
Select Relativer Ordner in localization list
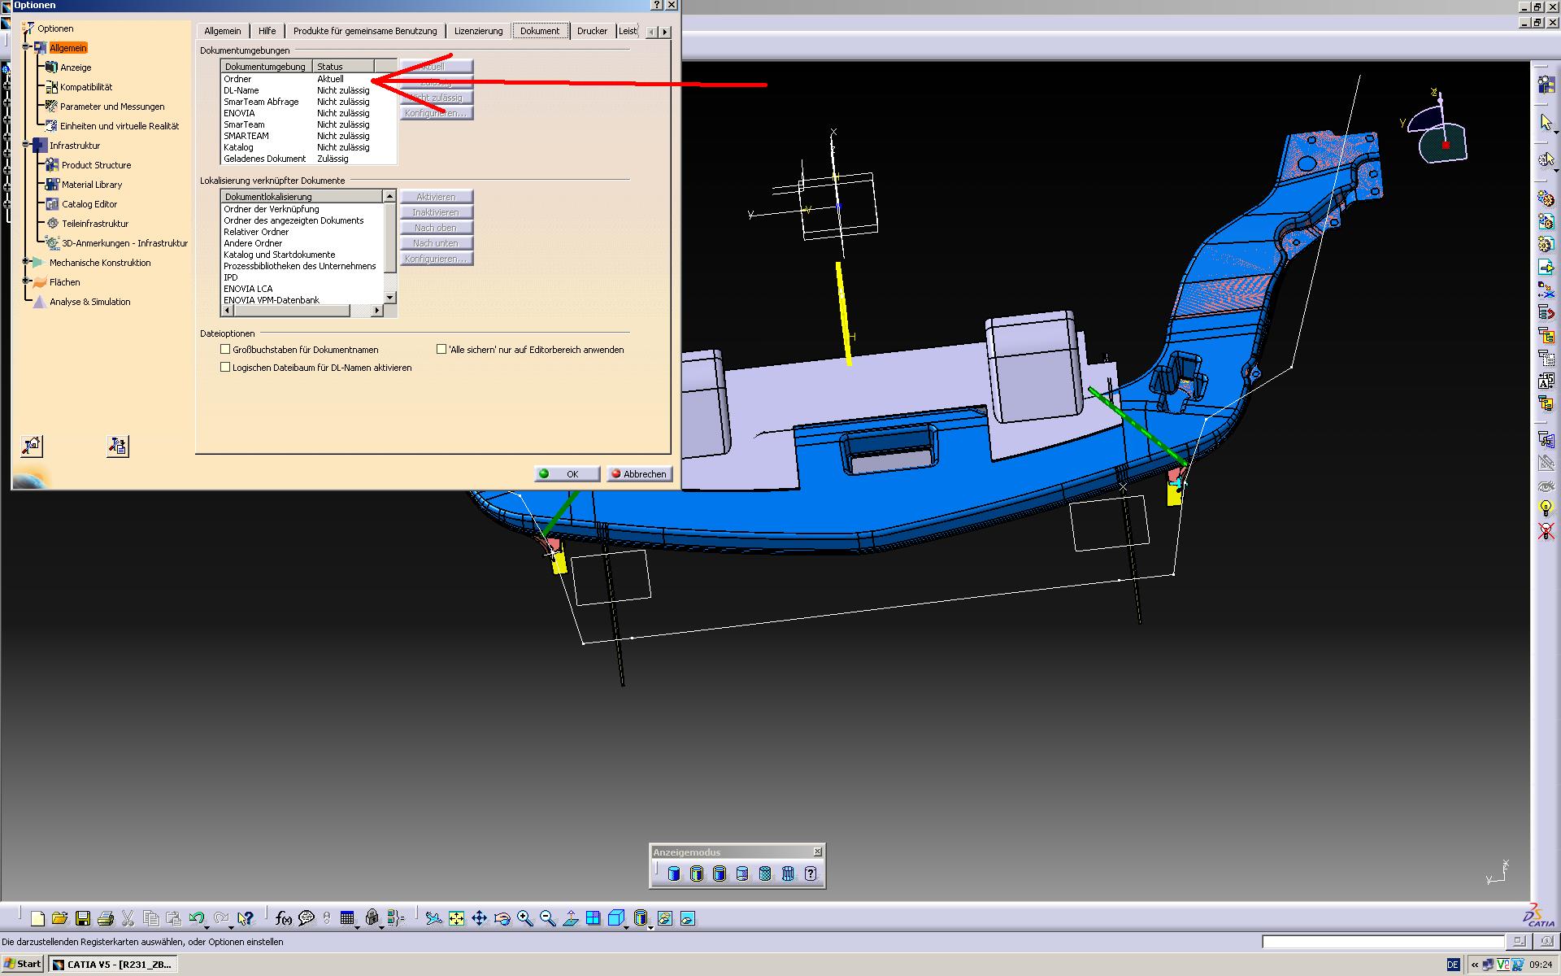tap(256, 232)
